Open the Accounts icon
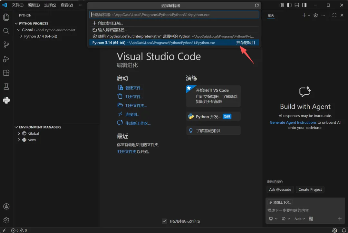Viewport: 348px width, 233px height. pyautogui.click(x=6, y=206)
